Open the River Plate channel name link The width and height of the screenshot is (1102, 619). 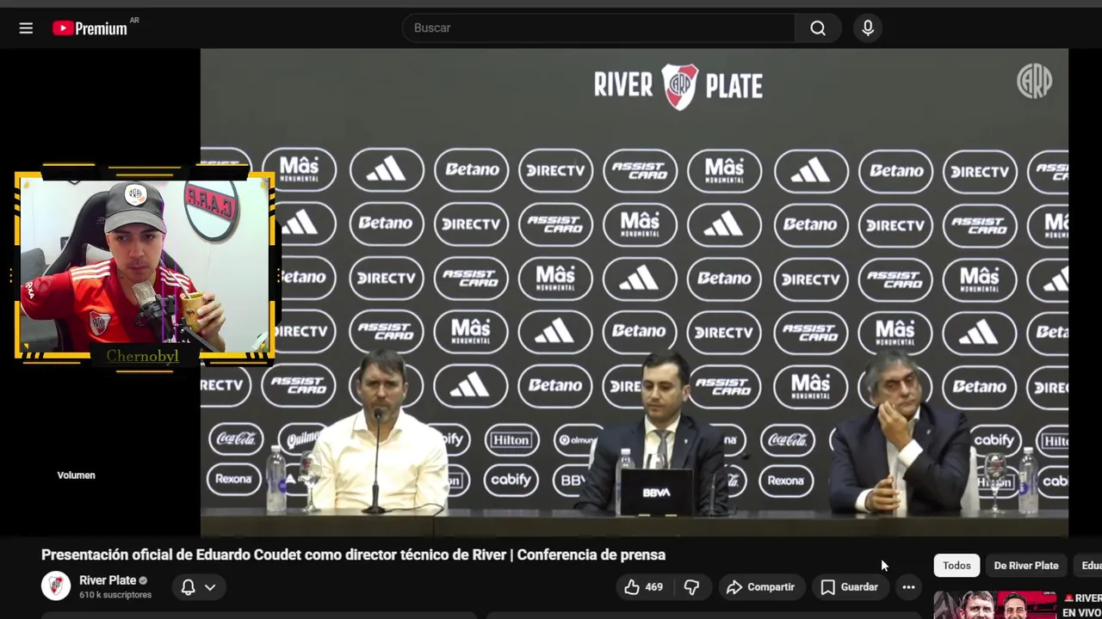coord(108,580)
